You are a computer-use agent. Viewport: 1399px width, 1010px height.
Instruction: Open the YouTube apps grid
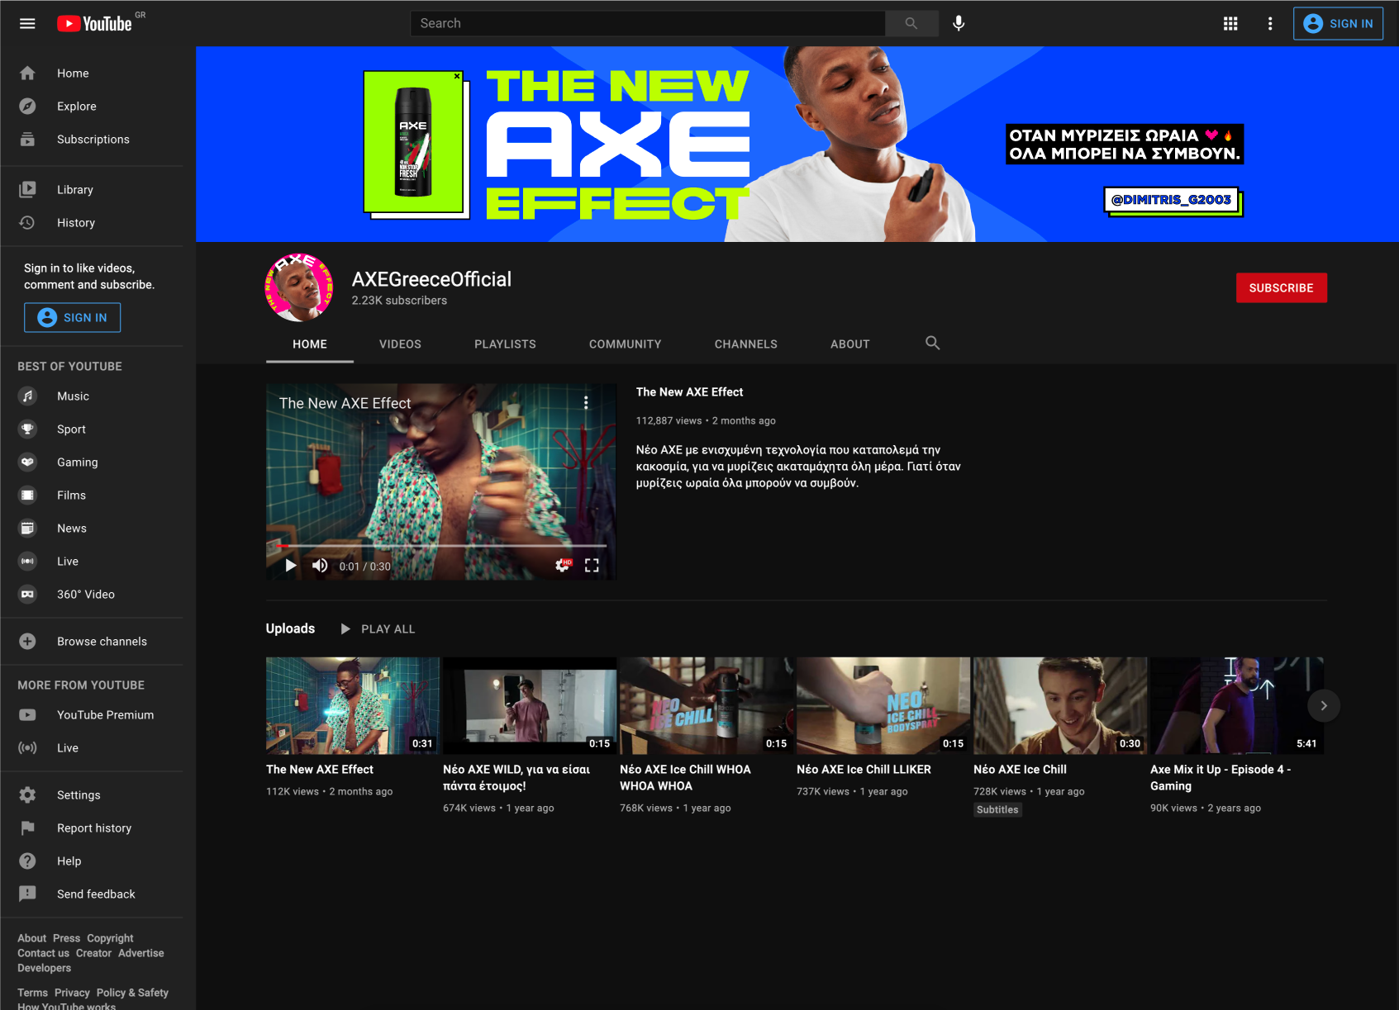pos(1230,23)
